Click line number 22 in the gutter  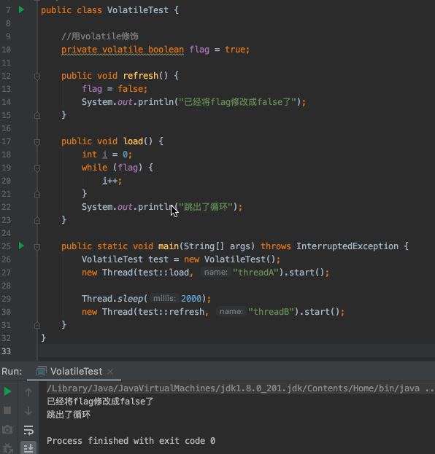(6, 207)
